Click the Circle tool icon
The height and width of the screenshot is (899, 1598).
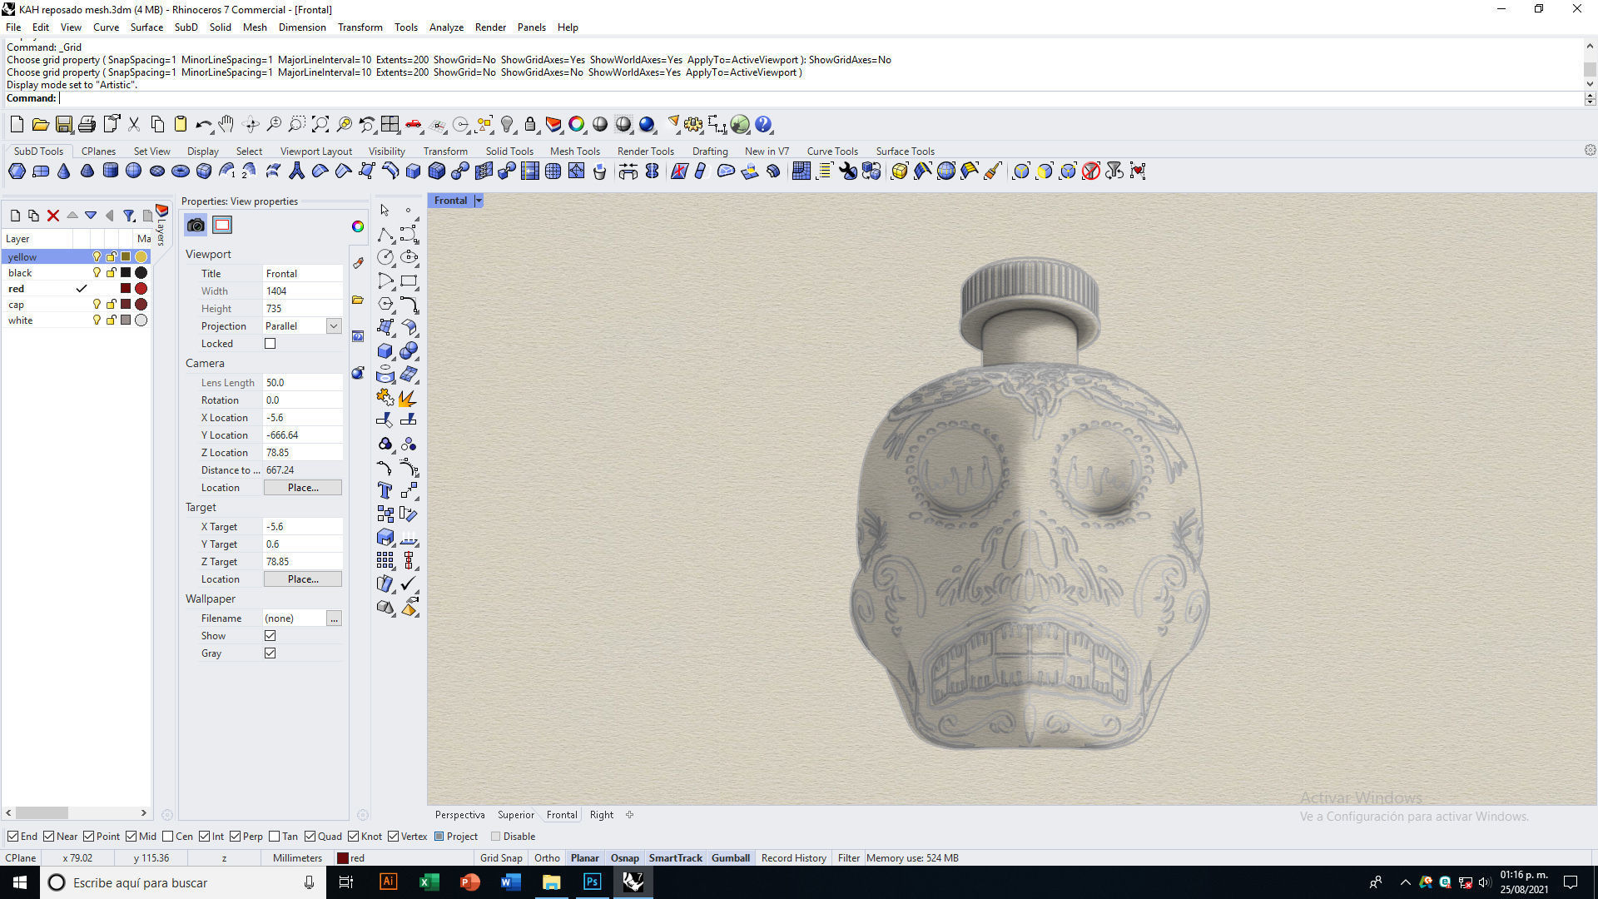point(385,257)
